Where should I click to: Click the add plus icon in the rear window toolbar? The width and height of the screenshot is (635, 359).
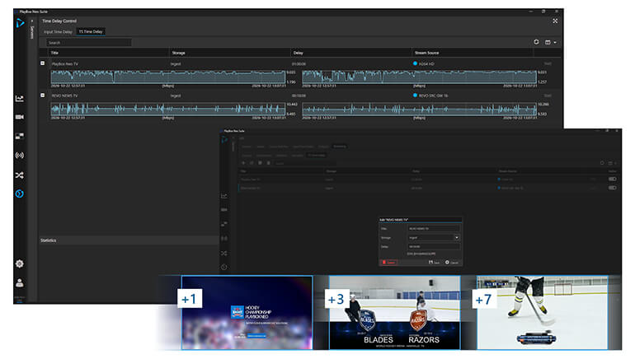pos(243,163)
